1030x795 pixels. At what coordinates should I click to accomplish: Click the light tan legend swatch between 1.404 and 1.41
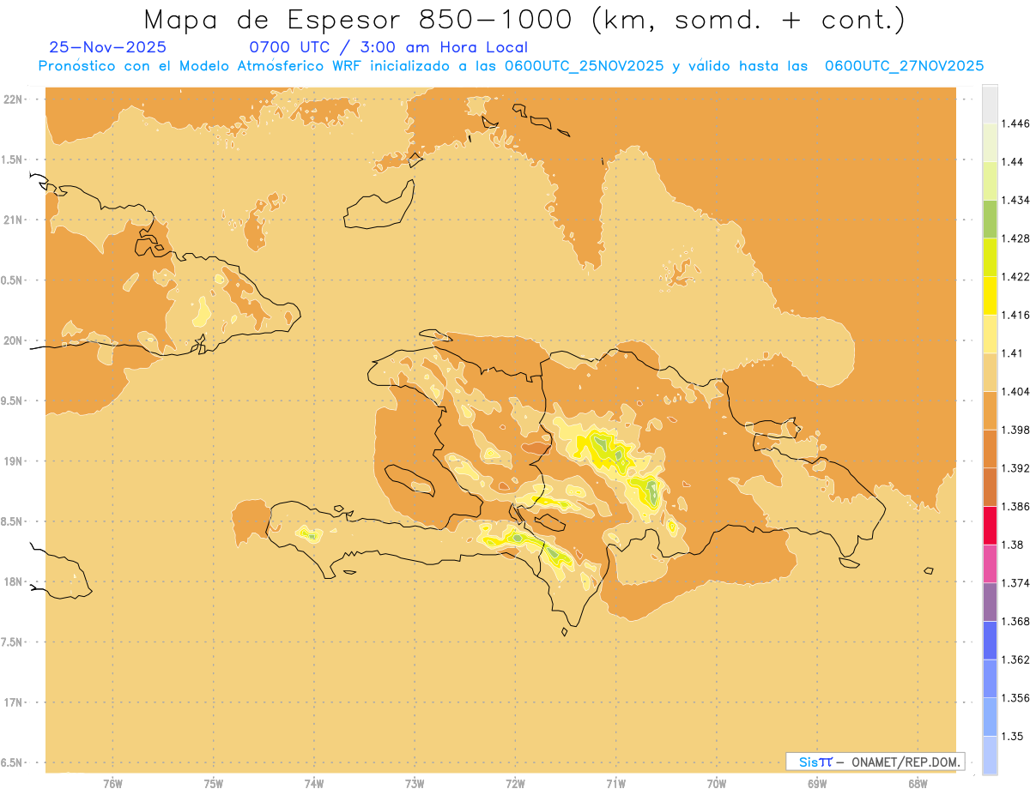point(990,372)
